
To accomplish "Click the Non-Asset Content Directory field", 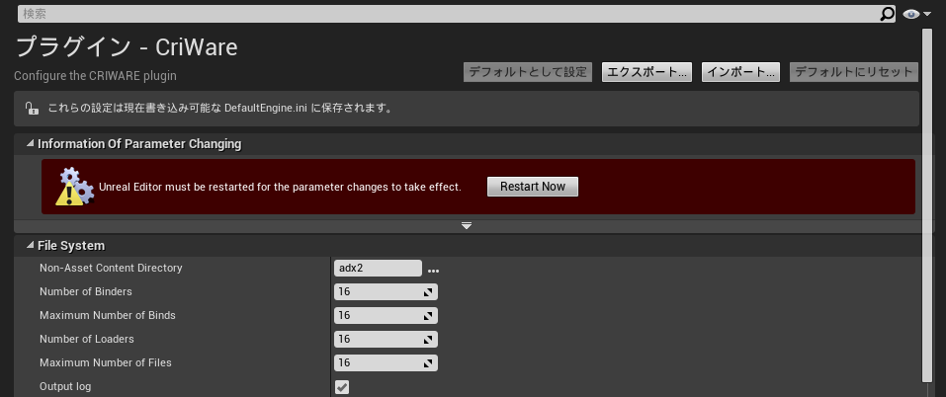I will coord(378,268).
